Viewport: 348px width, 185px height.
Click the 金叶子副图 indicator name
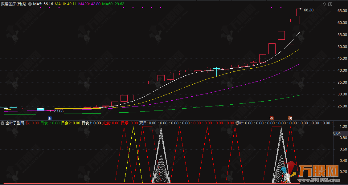(x=14, y=123)
